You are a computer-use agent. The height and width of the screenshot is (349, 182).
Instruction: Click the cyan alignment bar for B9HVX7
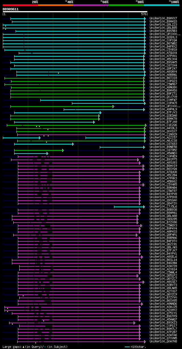(78, 18)
